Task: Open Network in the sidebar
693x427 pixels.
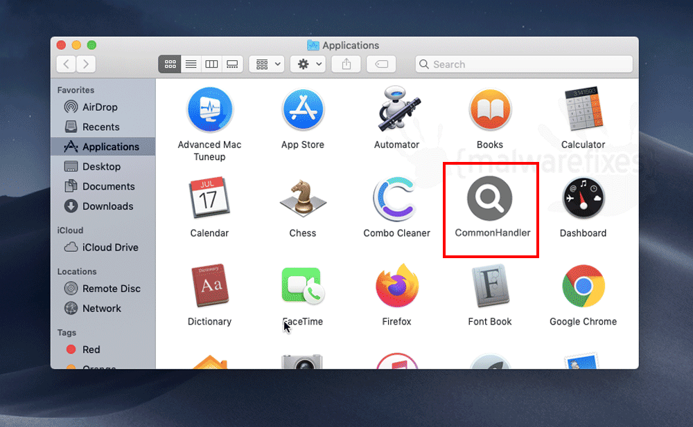Action: coord(103,308)
